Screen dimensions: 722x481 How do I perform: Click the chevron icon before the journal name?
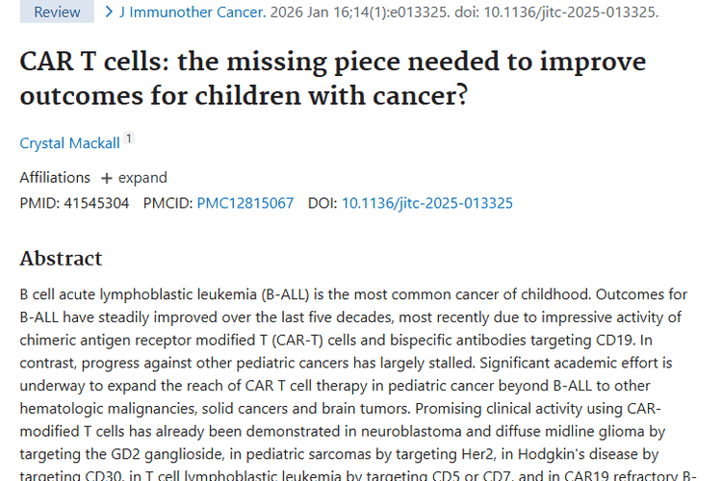click(109, 13)
